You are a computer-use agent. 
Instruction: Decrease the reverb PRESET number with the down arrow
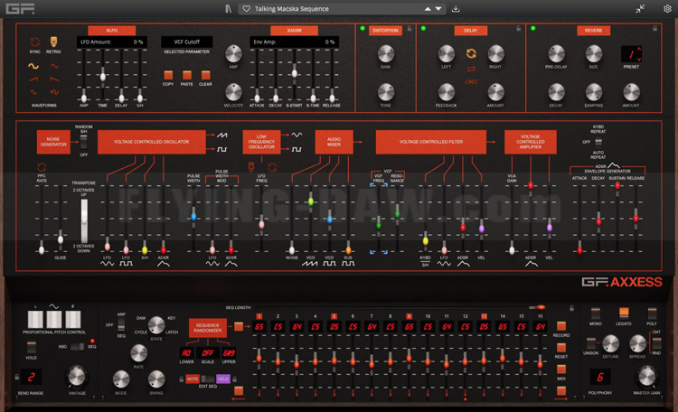[639, 59]
